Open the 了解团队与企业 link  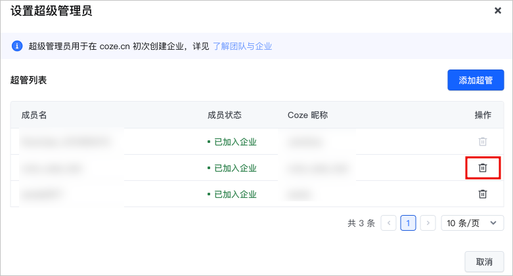(x=242, y=47)
